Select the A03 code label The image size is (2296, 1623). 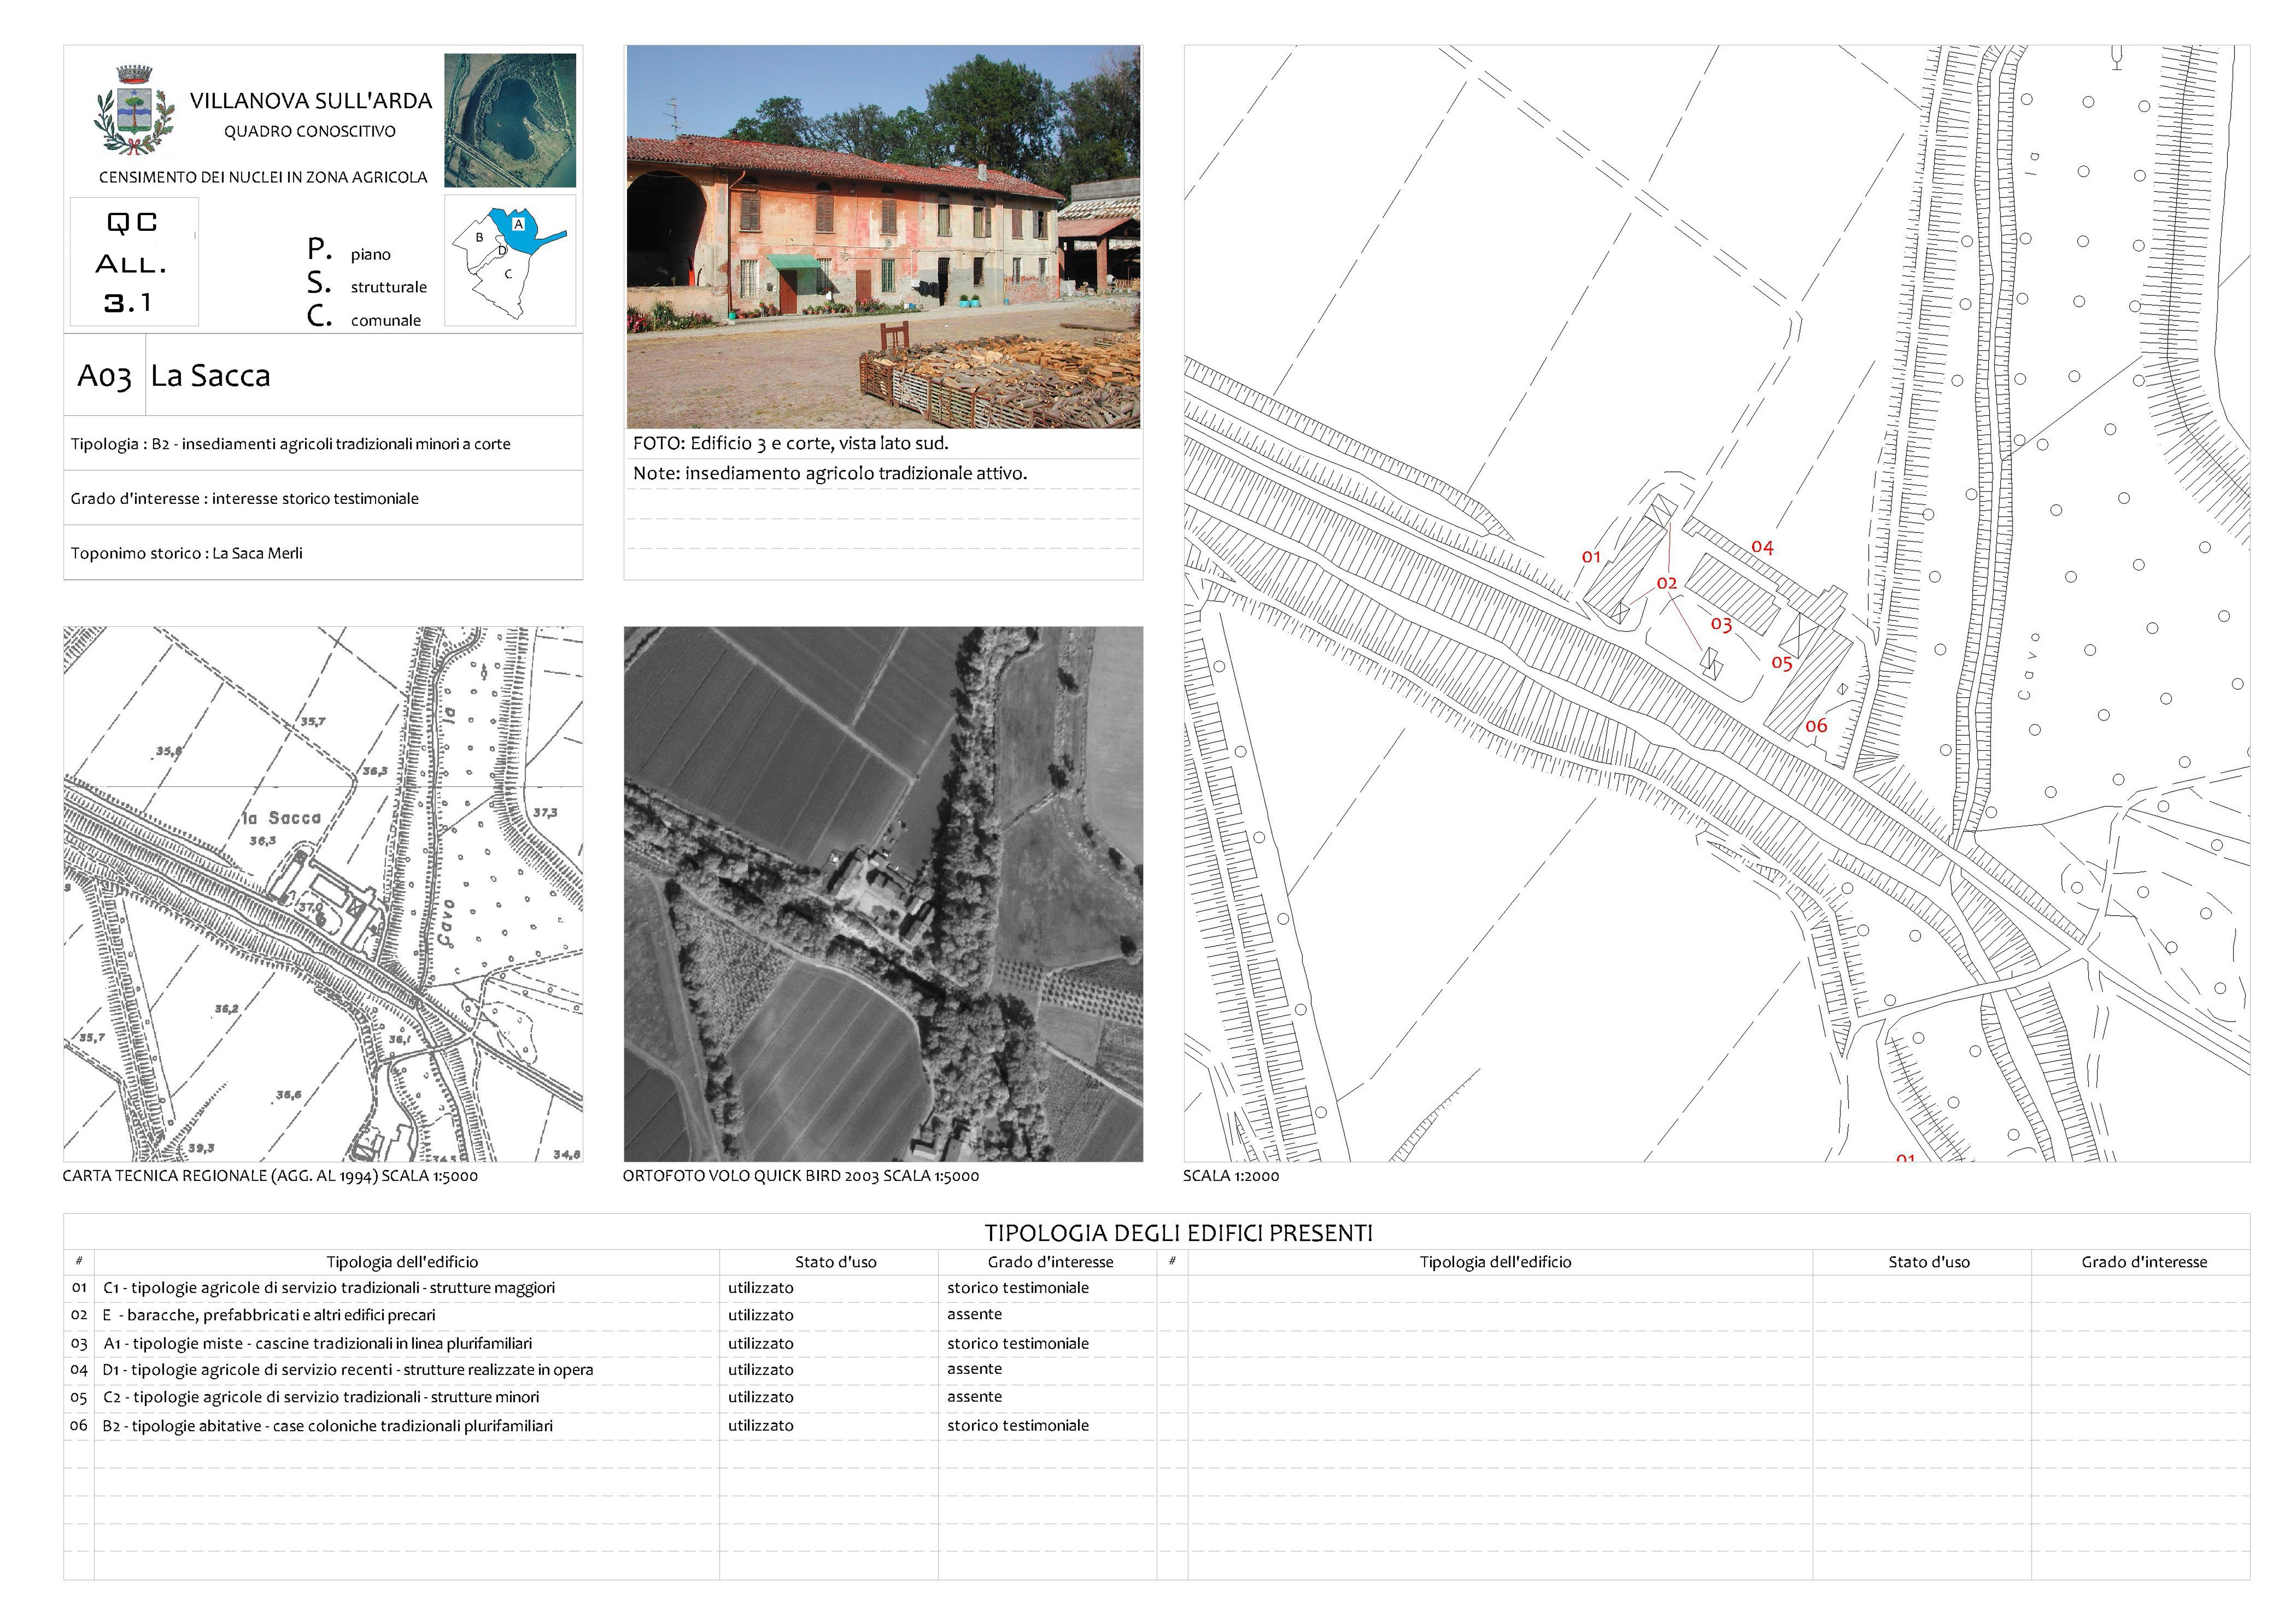pos(104,376)
